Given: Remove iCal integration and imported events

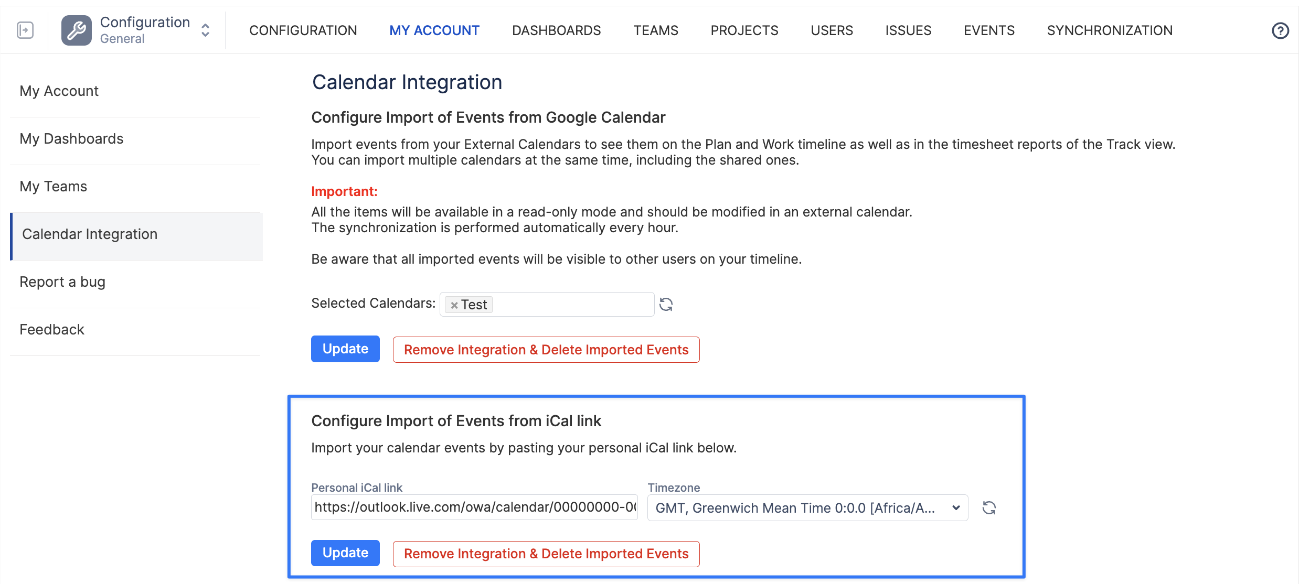Looking at the screenshot, I should click(x=546, y=554).
